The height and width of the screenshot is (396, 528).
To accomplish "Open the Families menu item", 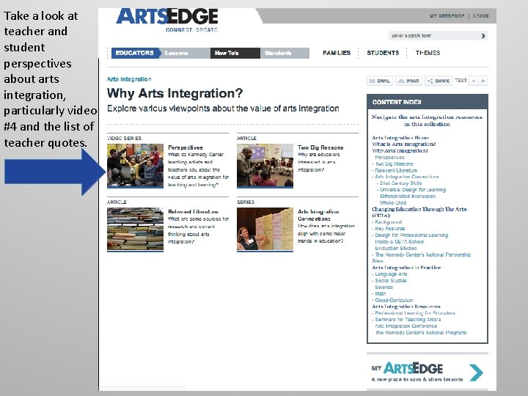I will 337,53.
